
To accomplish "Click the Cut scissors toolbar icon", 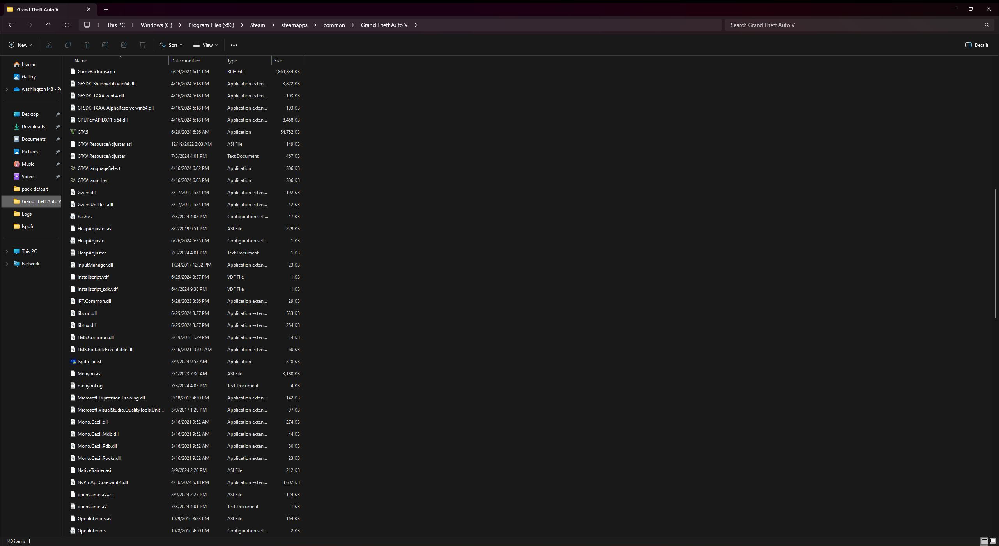I will tap(49, 45).
